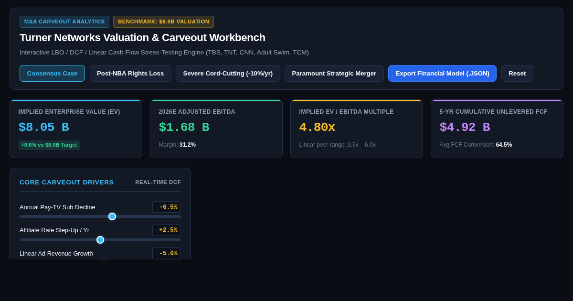
Task: Apply the Post-NBA Rights Loss scenario
Action: pyautogui.click(x=130, y=73)
